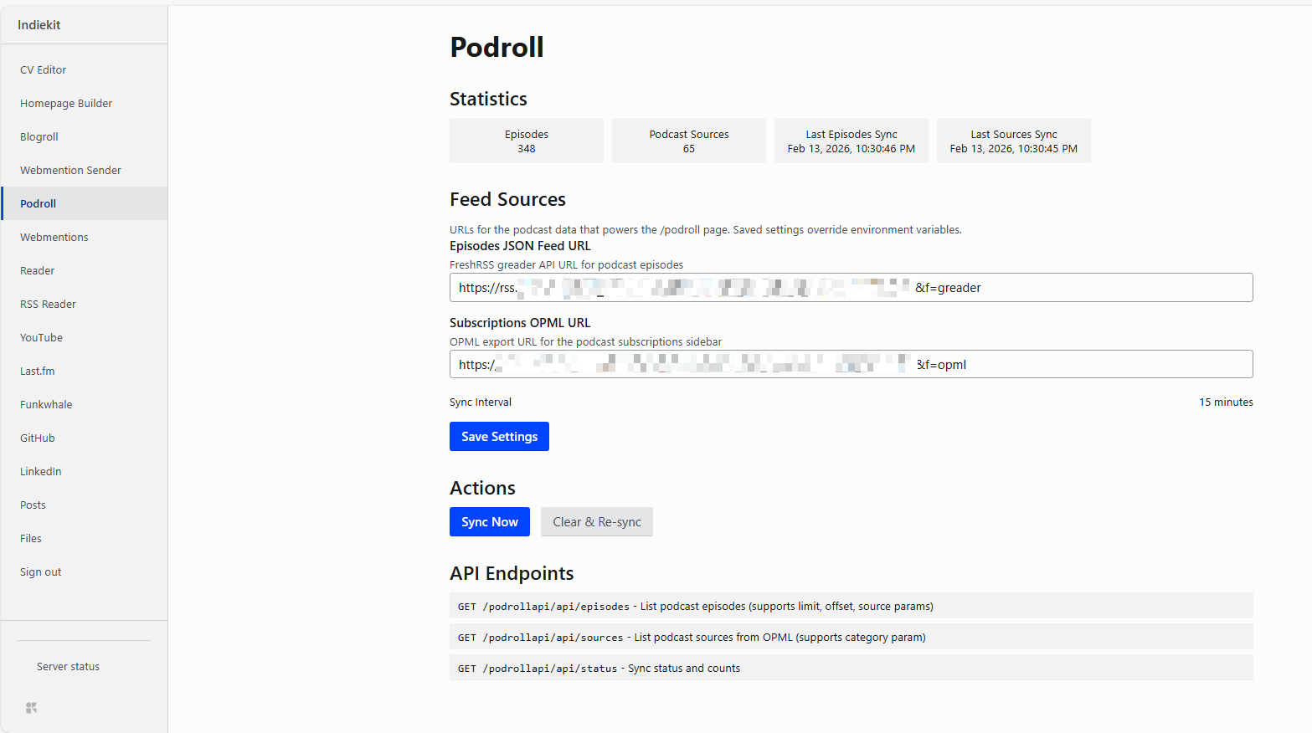The height and width of the screenshot is (733, 1312).
Task: Click the Save Settings button
Action: coord(499,437)
